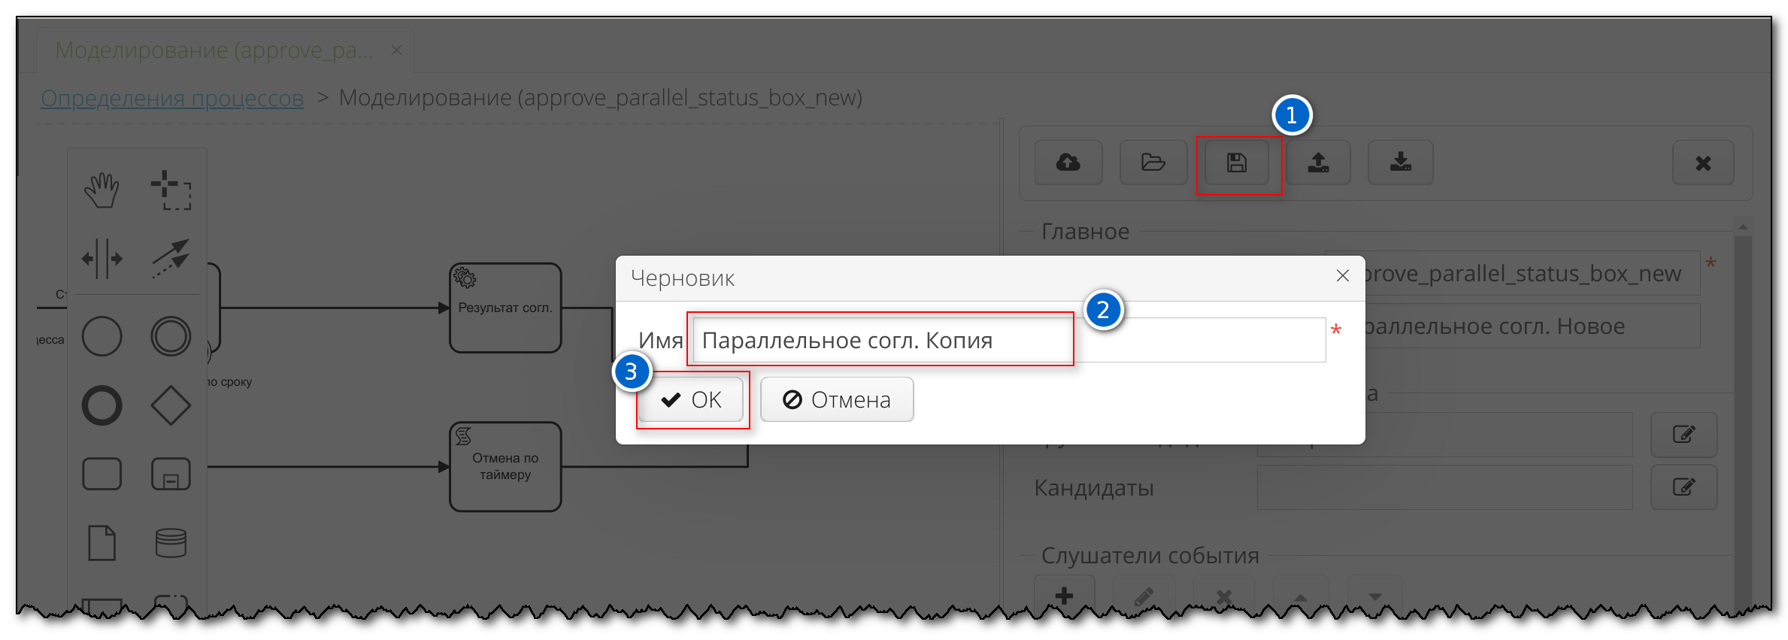Select the diamond gateway shape
The width and height of the screenshot is (1788, 640).
pyautogui.click(x=171, y=405)
